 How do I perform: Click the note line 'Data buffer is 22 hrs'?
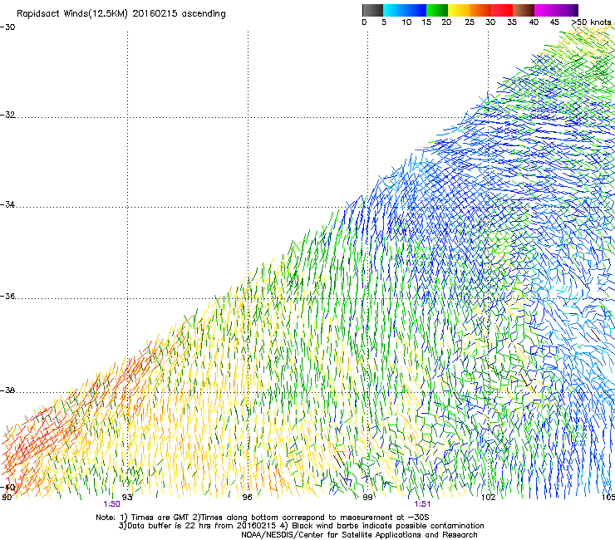[x=301, y=526]
